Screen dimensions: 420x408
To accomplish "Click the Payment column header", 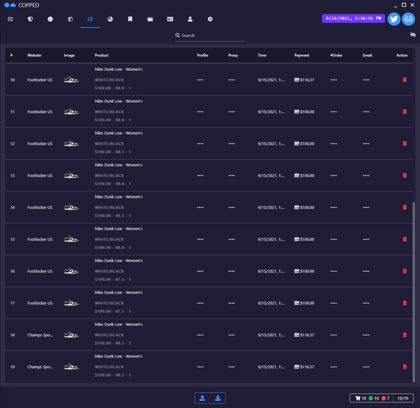I will pyautogui.click(x=302, y=55).
